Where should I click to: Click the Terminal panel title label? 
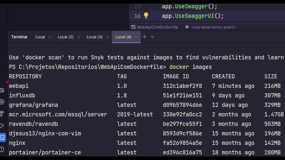19,37
